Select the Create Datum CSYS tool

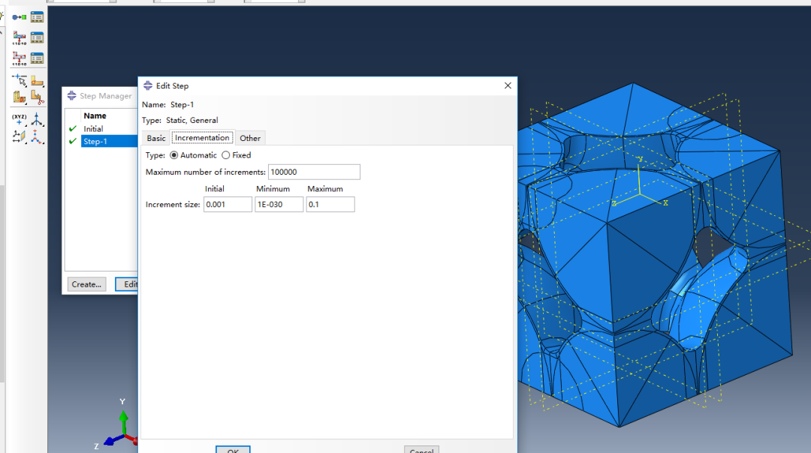pos(38,136)
